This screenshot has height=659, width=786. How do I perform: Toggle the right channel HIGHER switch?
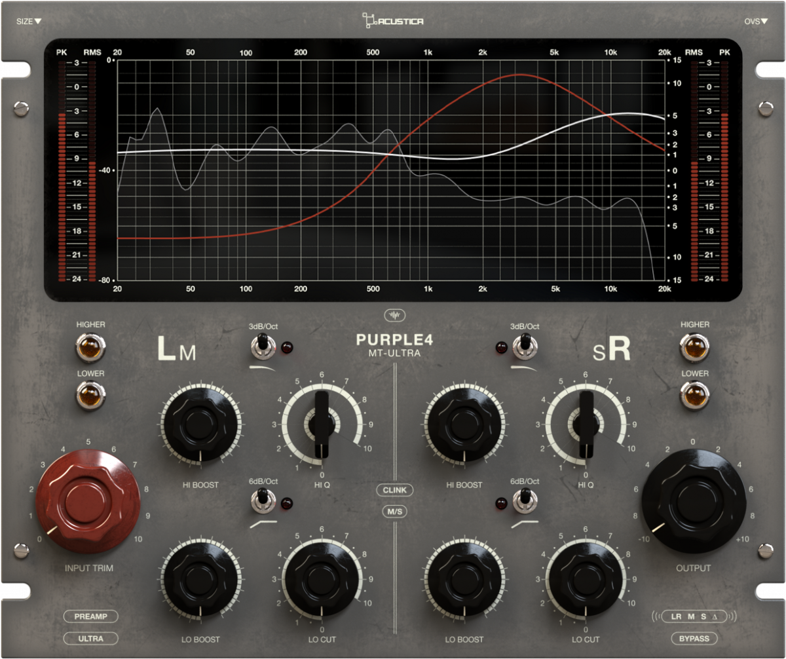point(696,346)
